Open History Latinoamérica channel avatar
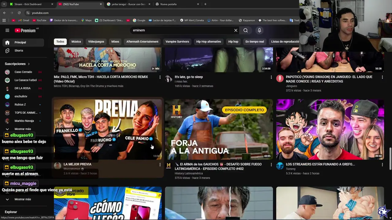 pyautogui.click(x=168, y=166)
